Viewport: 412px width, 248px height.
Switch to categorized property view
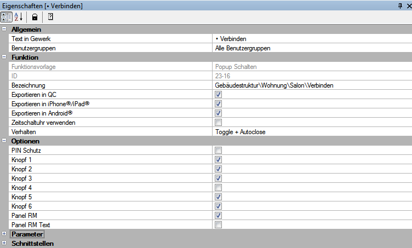(7, 17)
